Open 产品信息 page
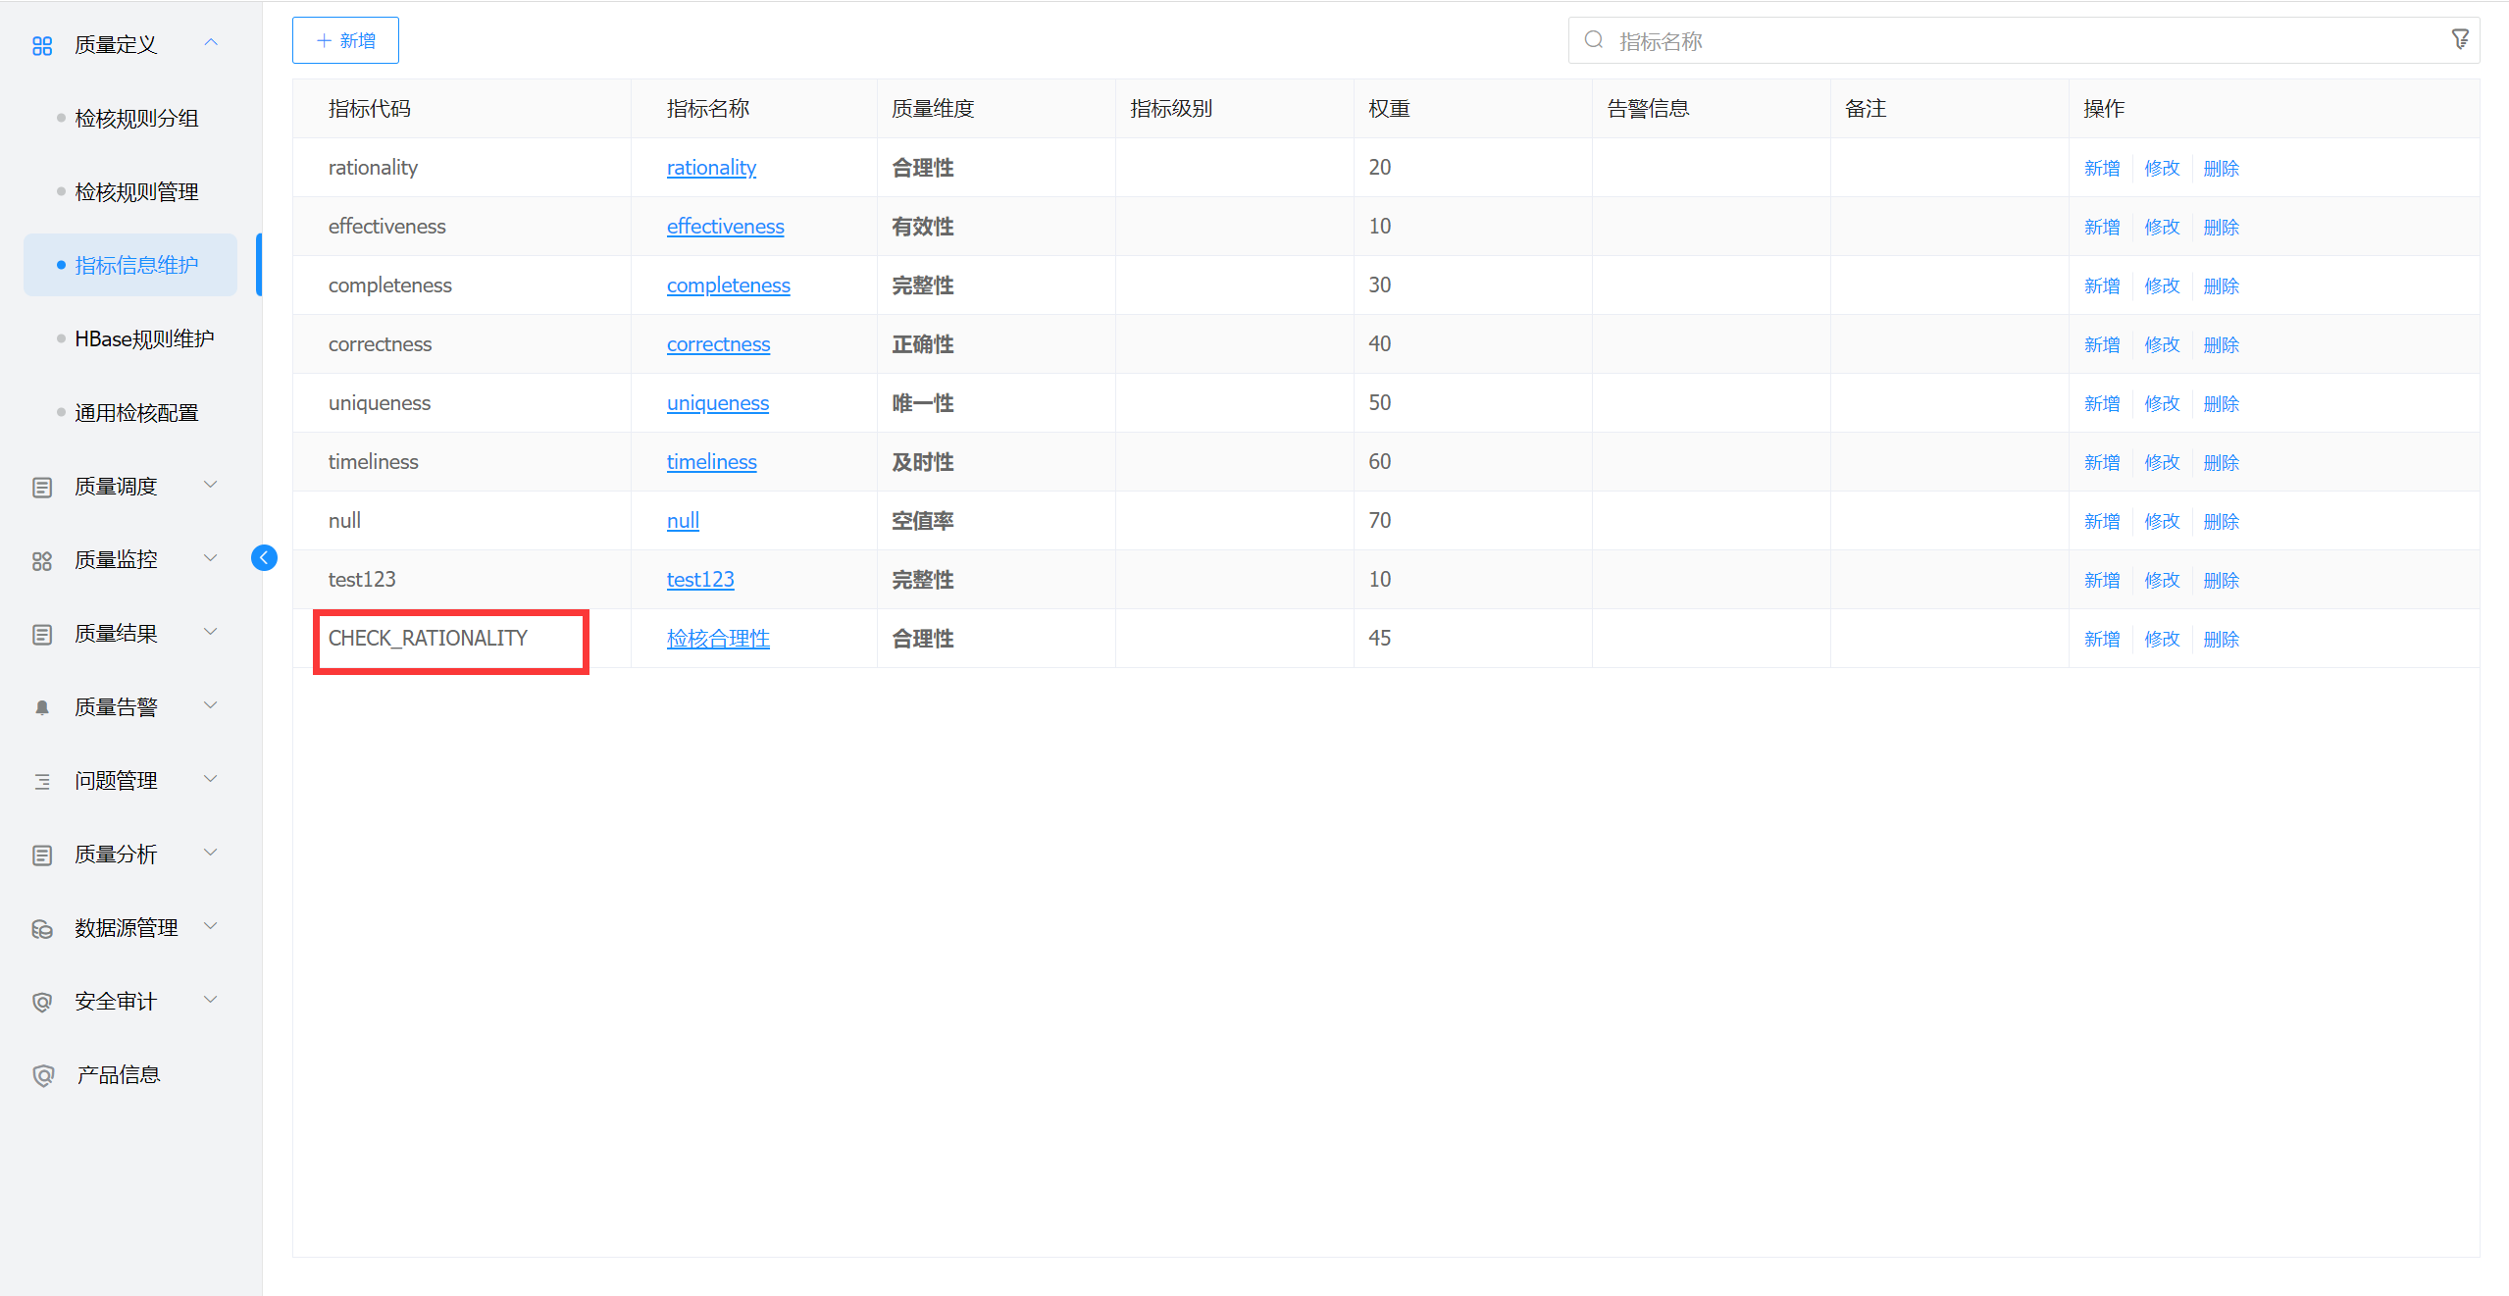Screen dimensions: 2509x1296 pyautogui.click(x=118, y=1075)
